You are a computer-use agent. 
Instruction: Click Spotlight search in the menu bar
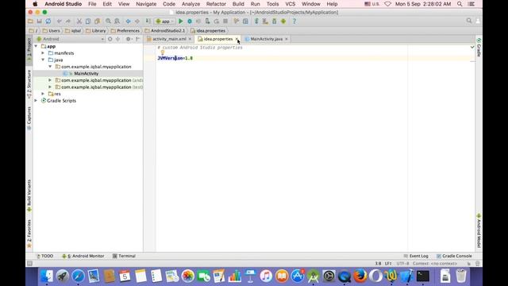460,4
